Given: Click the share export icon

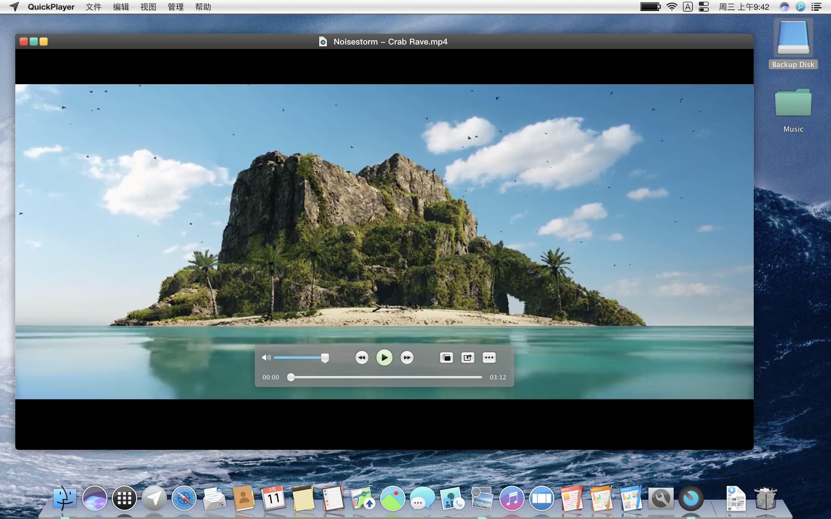Looking at the screenshot, I should pos(468,358).
